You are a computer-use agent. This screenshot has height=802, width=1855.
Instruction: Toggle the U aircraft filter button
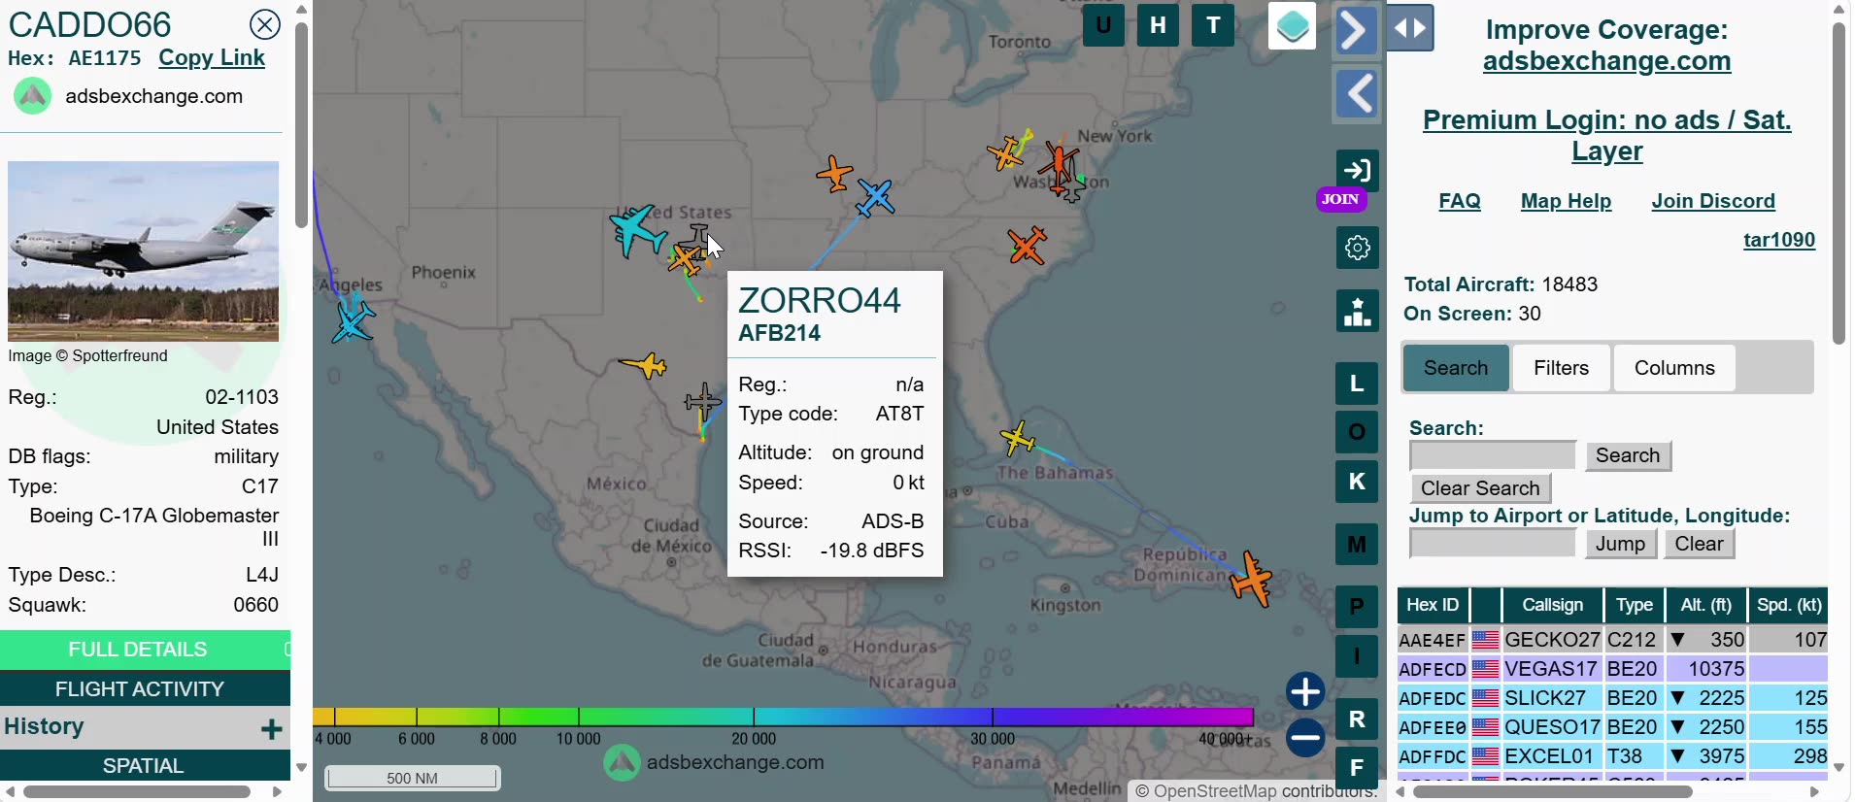tap(1103, 26)
